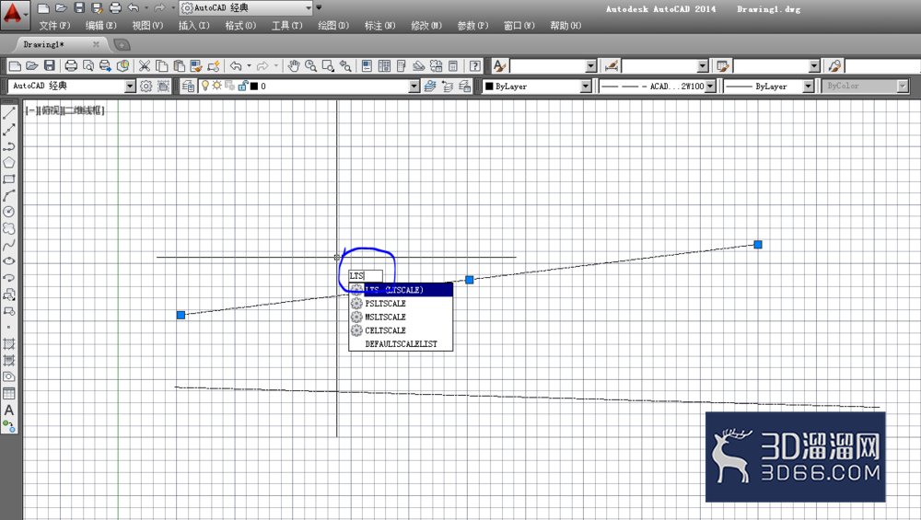The width and height of the screenshot is (921, 520).
Task: Open the 编辑(E) menu
Action: (101, 26)
